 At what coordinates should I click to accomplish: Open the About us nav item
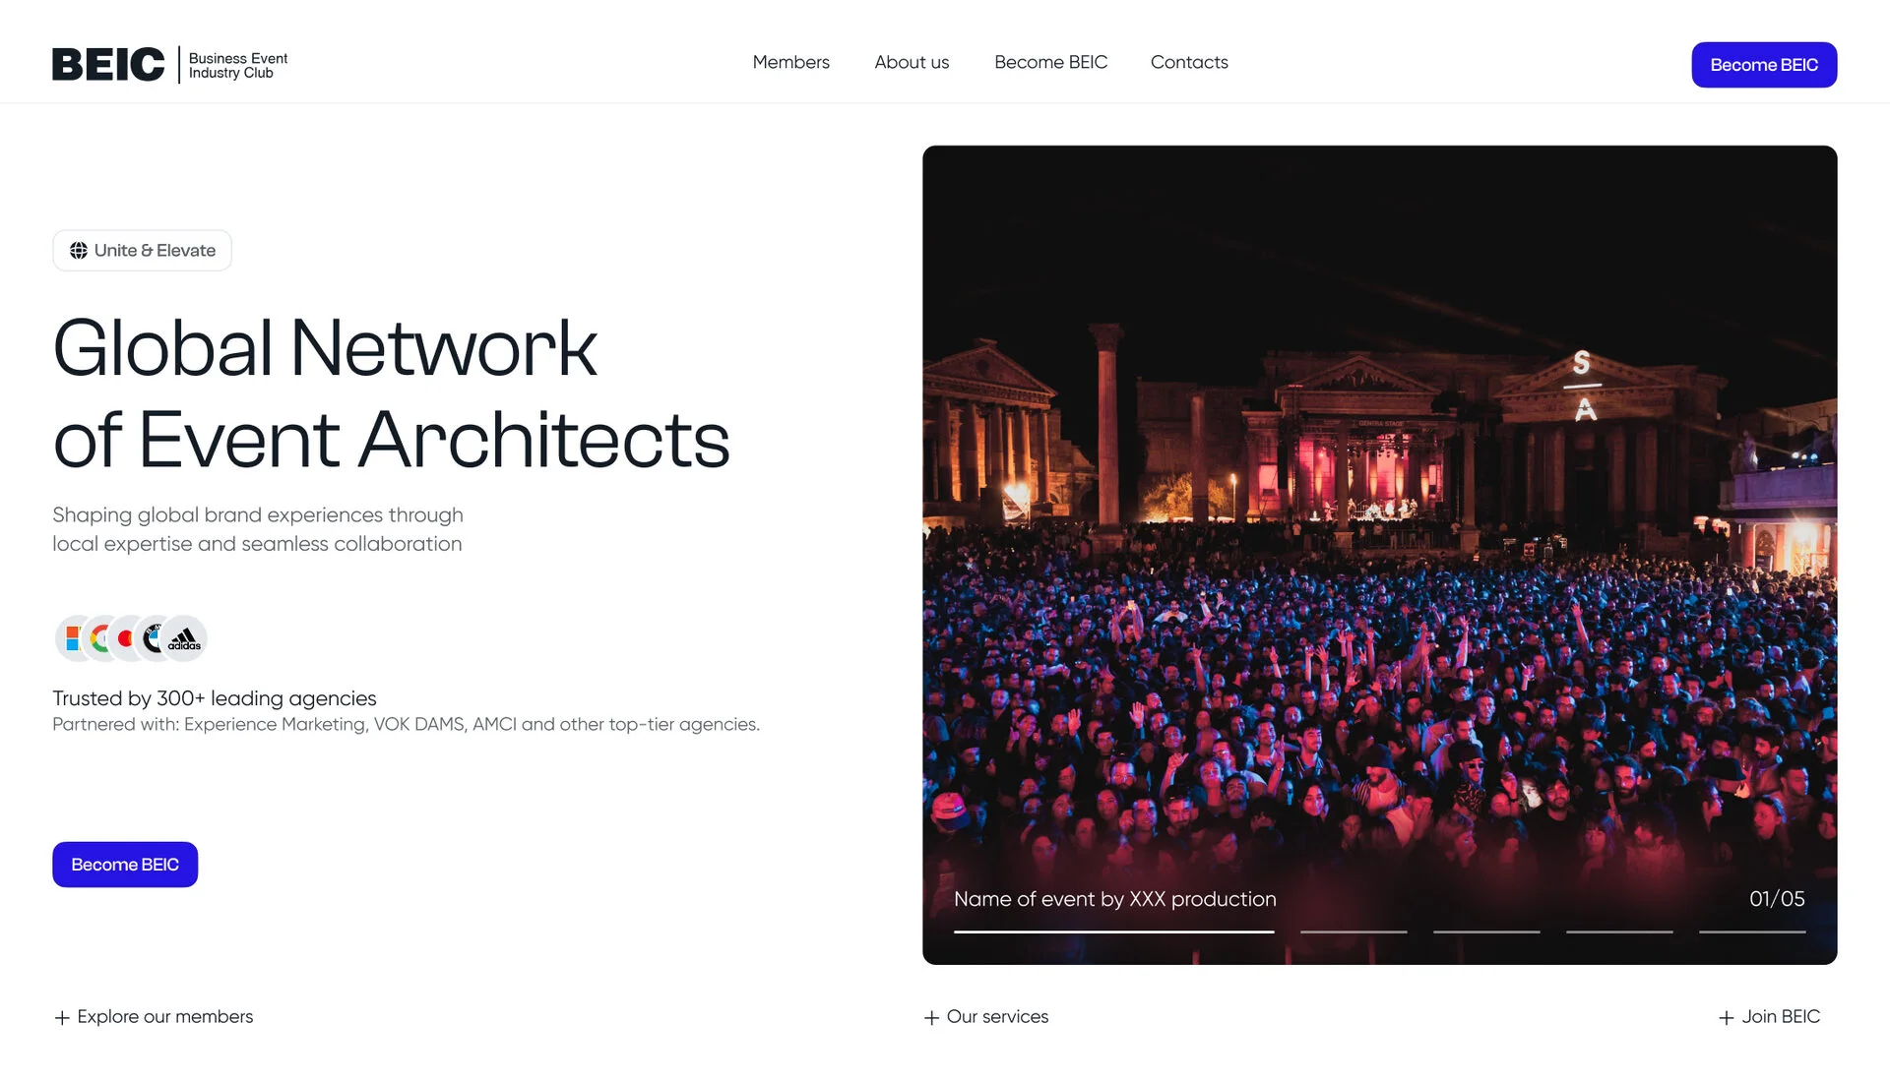coord(912,62)
